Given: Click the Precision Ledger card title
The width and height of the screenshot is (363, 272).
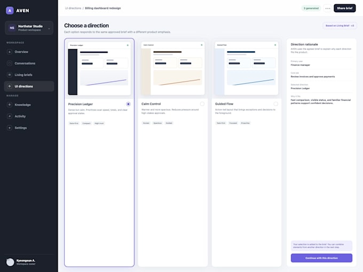Looking at the screenshot, I should pos(80,104).
